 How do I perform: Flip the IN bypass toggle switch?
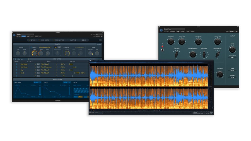[x=163, y=50]
